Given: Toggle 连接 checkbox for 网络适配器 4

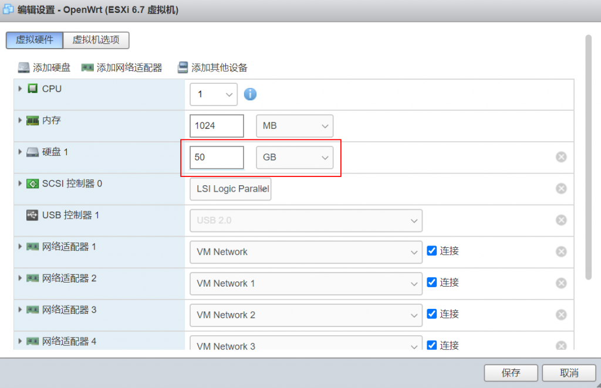Looking at the screenshot, I should [x=433, y=345].
